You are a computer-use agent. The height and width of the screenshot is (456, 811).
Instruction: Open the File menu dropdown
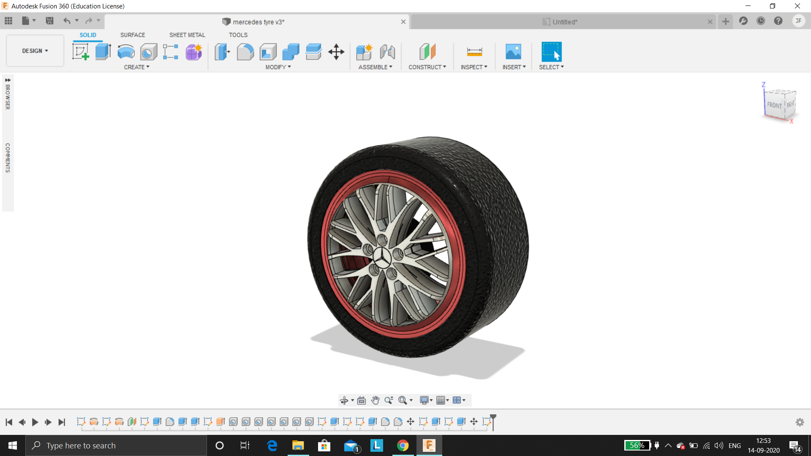pyautogui.click(x=28, y=21)
